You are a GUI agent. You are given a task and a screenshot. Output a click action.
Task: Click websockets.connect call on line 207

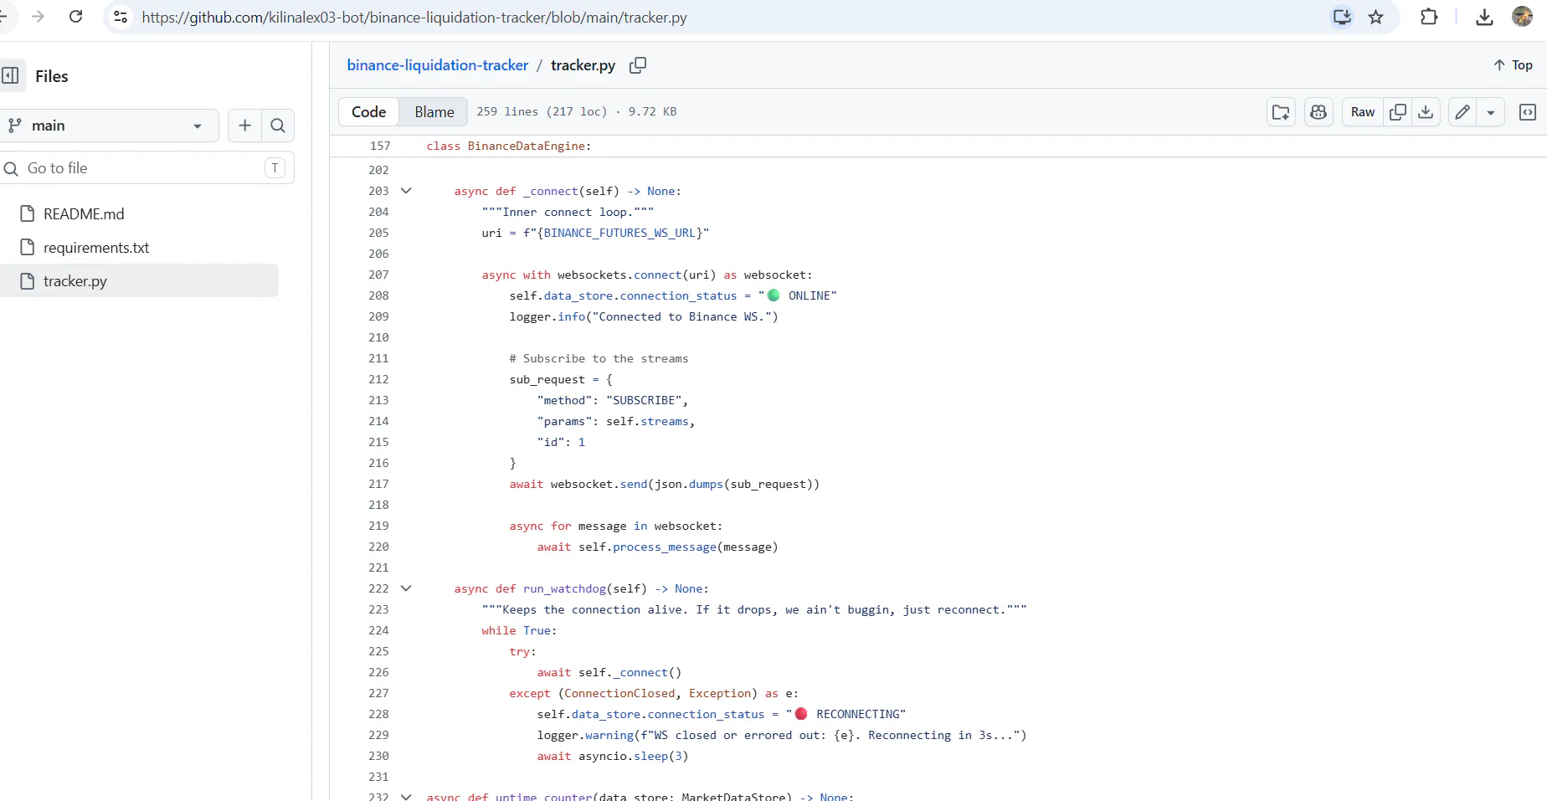[x=619, y=275]
